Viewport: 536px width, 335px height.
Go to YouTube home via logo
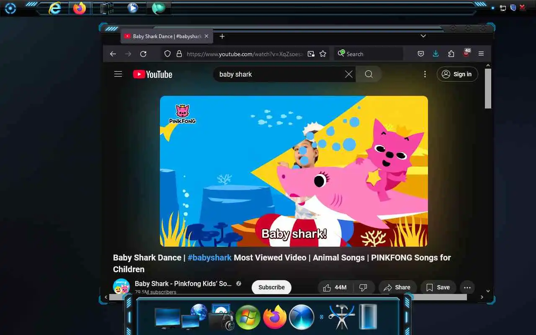point(153,74)
